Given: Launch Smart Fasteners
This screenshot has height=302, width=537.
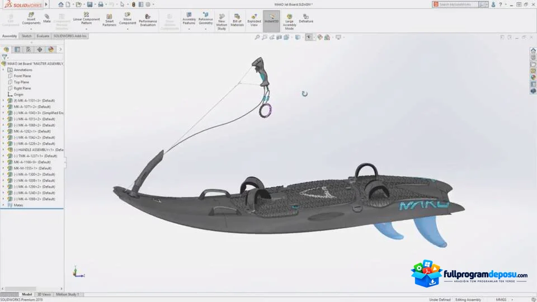Looking at the screenshot, I should tap(109, 20).
